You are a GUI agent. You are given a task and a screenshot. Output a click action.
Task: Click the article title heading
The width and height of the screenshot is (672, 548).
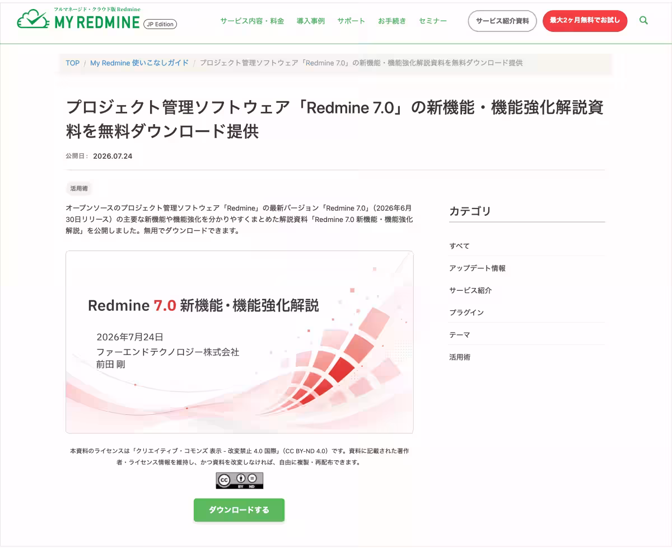point(334,119)
